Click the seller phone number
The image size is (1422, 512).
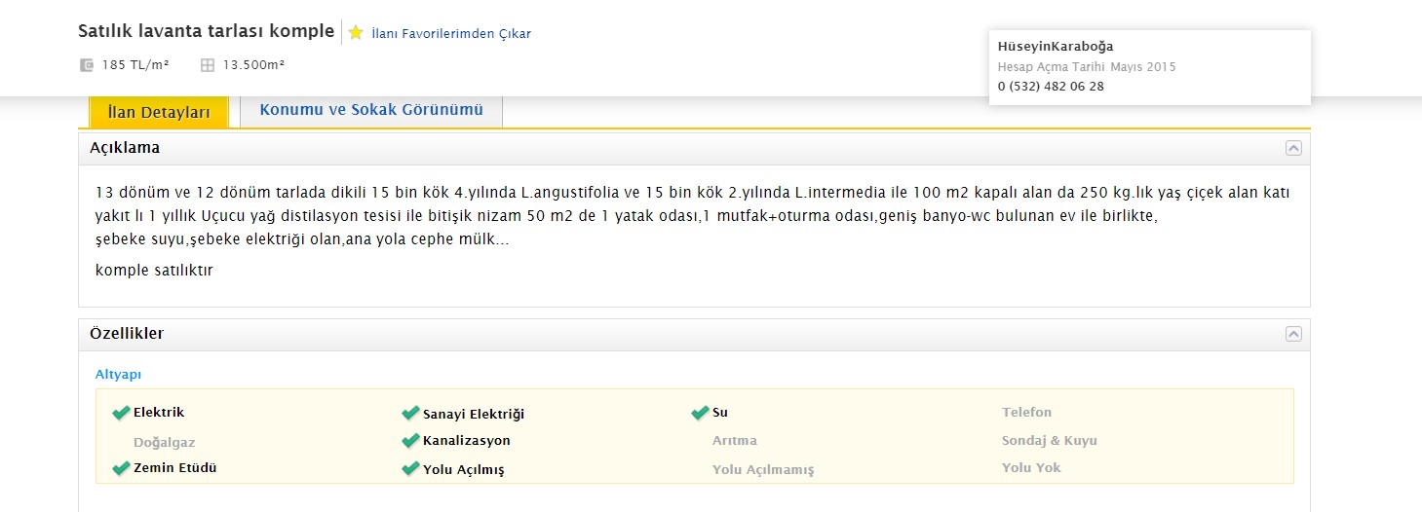coord(1051,87)
